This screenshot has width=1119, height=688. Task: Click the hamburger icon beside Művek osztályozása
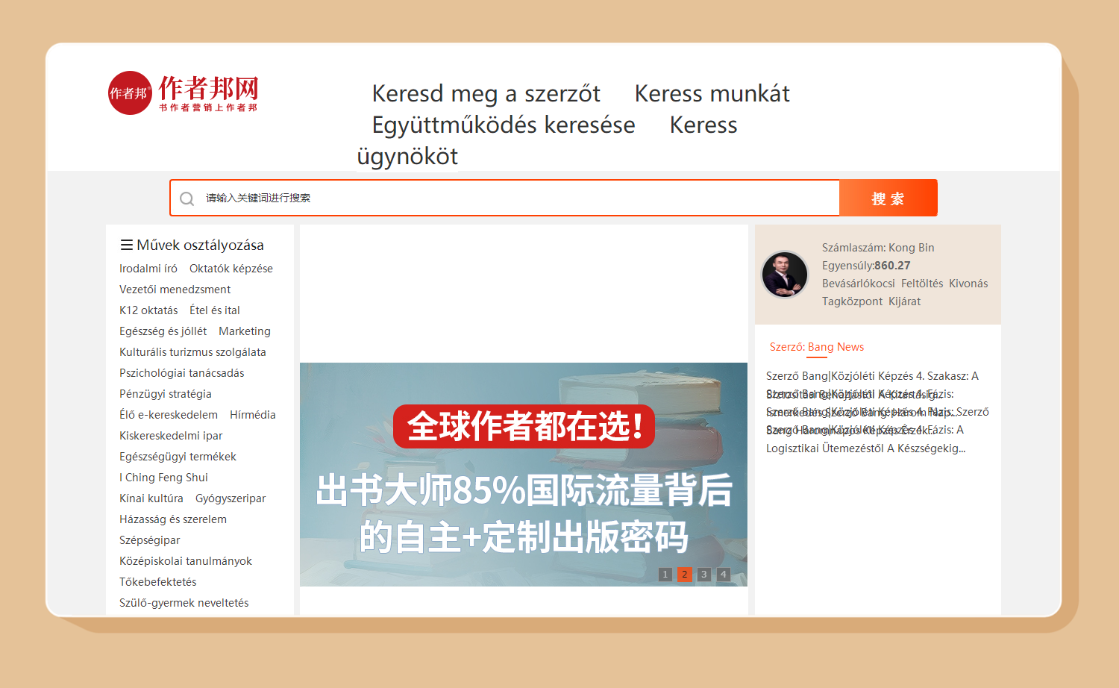pos(127,245)
